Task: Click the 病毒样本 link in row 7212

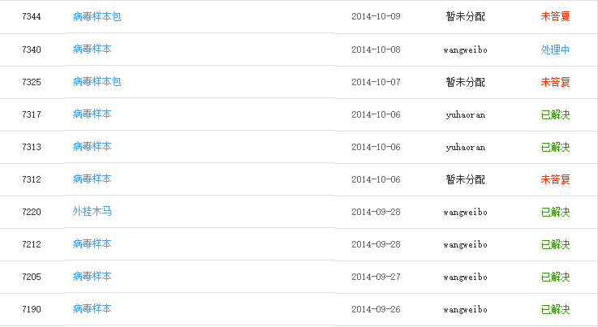Action: [92, 243]
